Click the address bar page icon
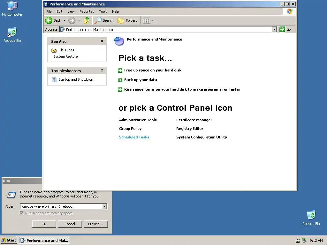 (62, 30)
